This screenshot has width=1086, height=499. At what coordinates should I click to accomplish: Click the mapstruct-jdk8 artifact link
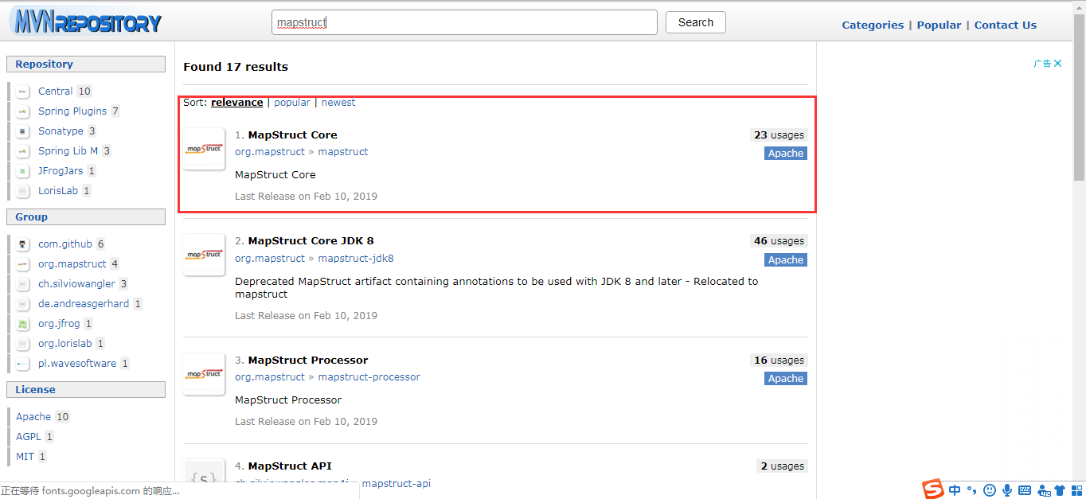pyautogui.click(x=356, y=259)
